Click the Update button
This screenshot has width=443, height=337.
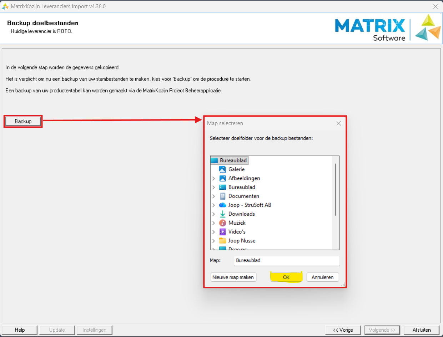[x=57, y=330]
